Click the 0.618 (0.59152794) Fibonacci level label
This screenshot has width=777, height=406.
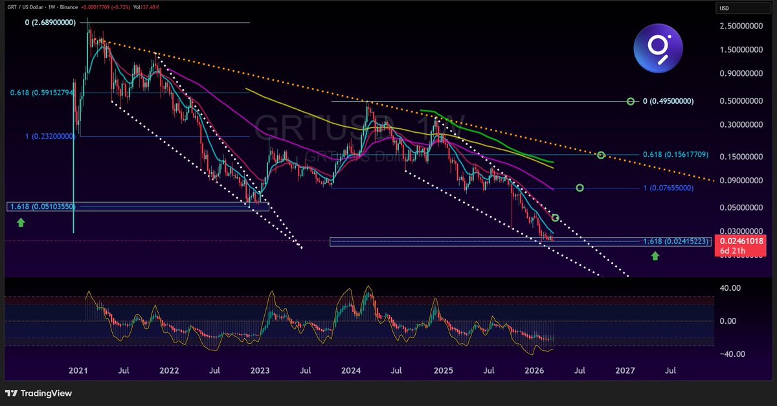(x=42, y=93)
